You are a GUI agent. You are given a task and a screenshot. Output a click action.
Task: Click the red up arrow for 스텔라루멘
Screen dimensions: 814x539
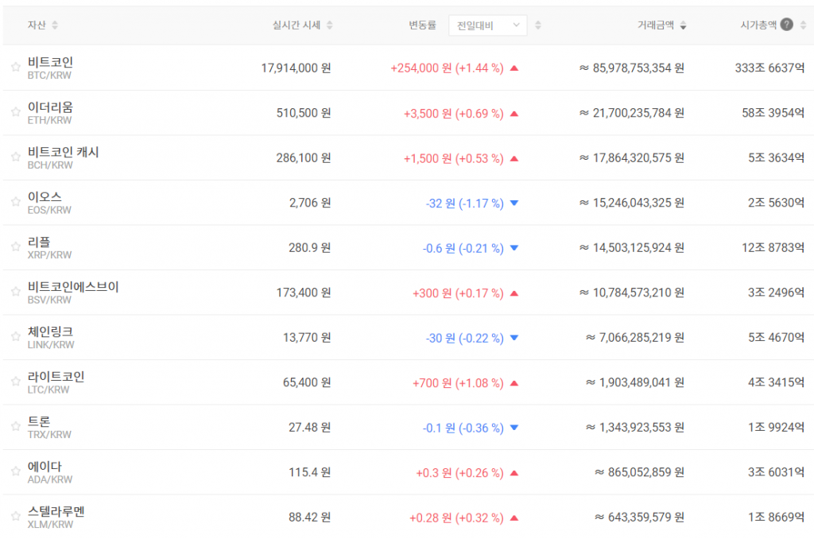[514, 518]
